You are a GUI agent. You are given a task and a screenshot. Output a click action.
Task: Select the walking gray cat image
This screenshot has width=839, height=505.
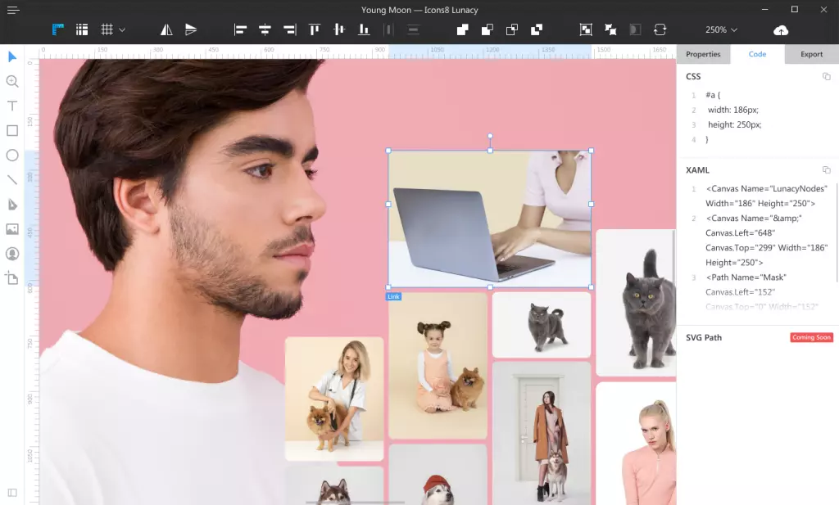click(542, 324)
